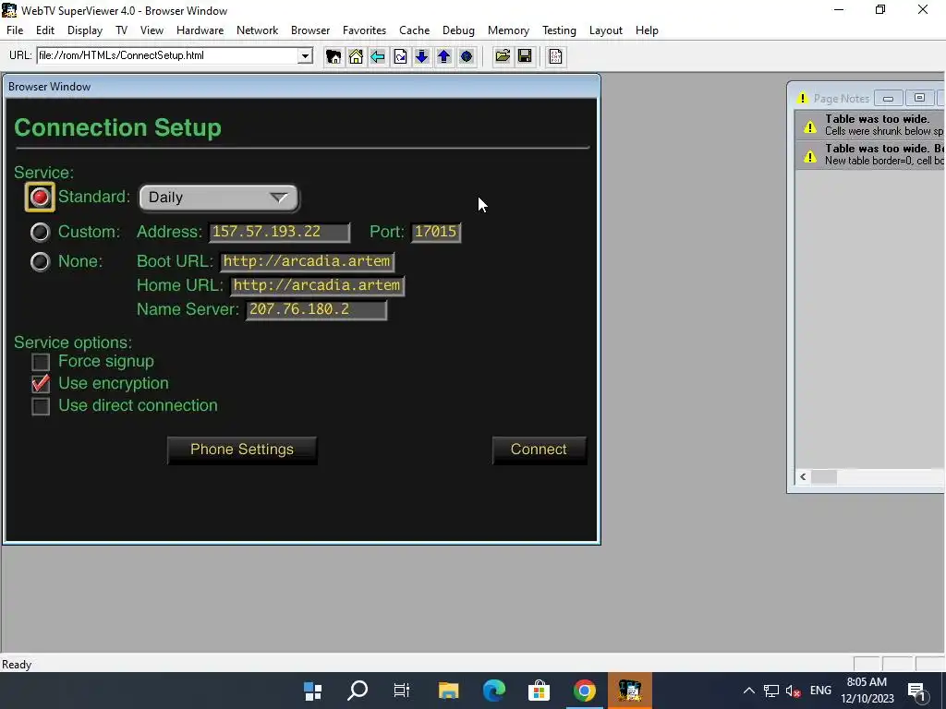Click the WebTV Viewer taskbar icon
Image resolution: width=946 pixels, height=709 pixels.
pos(630,691)
